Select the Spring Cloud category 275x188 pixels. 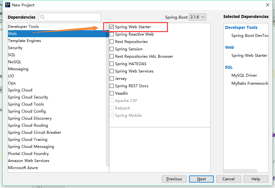point(57,90)
